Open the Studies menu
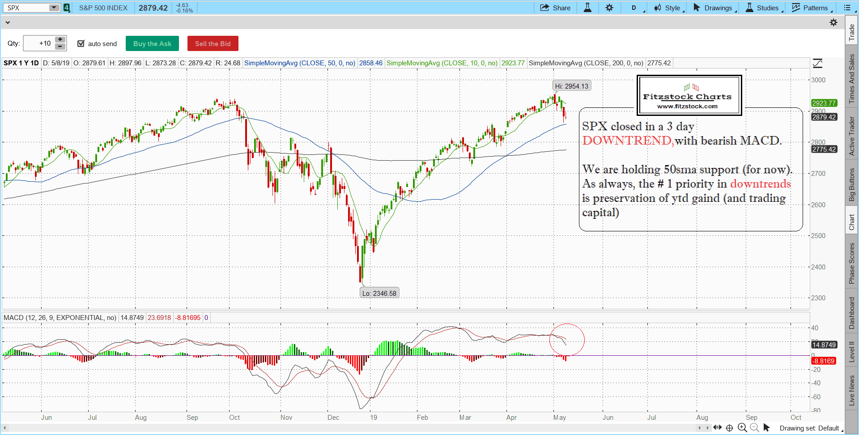The height and width of the screenshot is (435, 859). click(x=764, y=8)
